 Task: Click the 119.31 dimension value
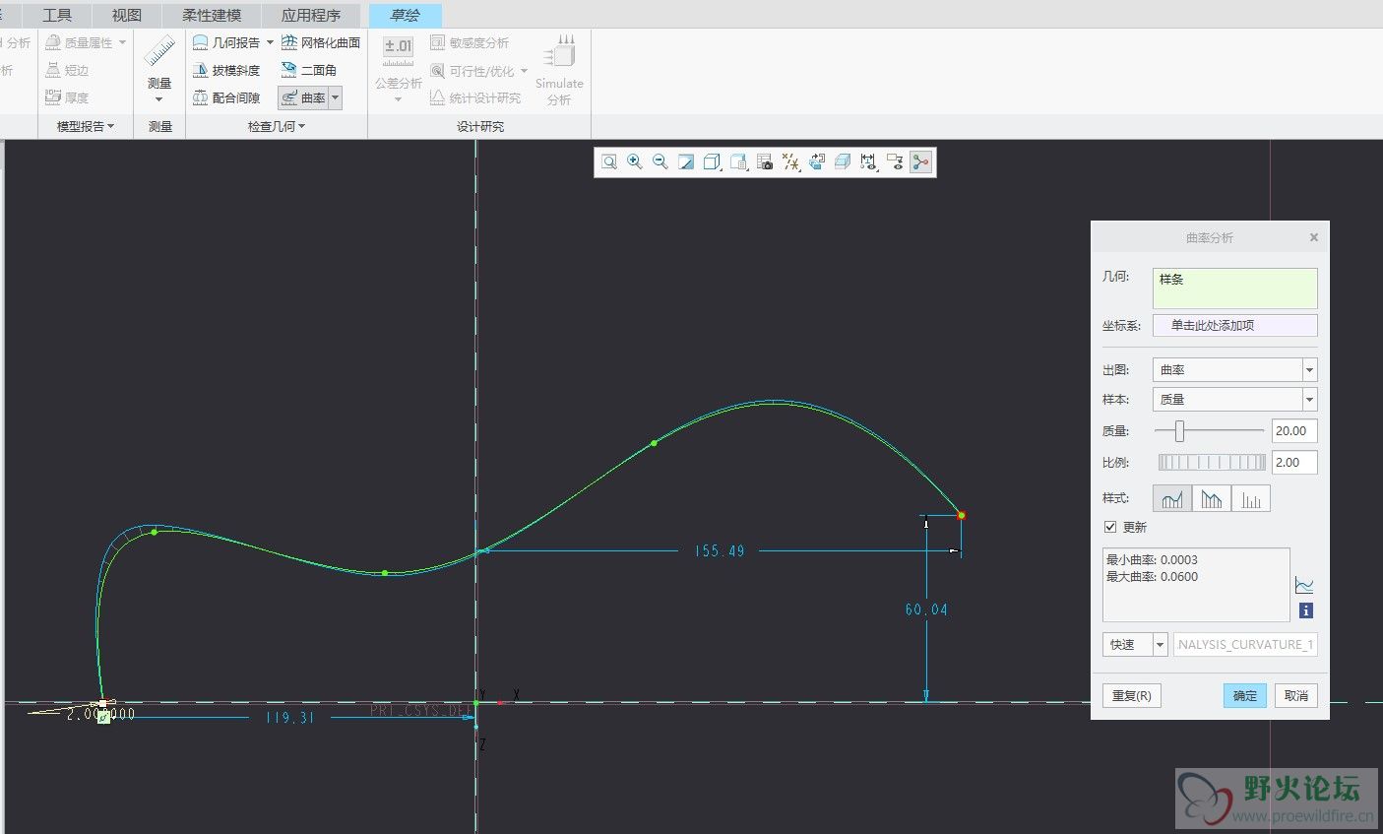(x=289, y=718)
